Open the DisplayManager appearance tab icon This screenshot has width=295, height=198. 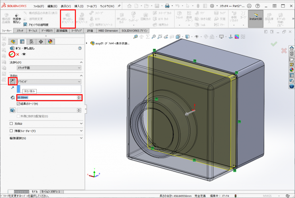(50, 42)
